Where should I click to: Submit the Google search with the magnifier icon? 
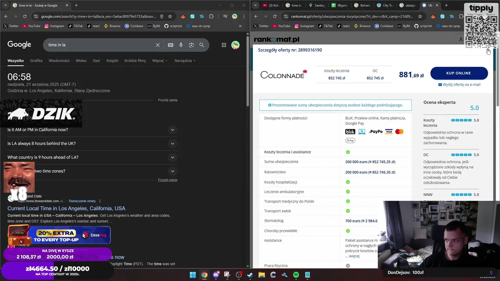202,45
